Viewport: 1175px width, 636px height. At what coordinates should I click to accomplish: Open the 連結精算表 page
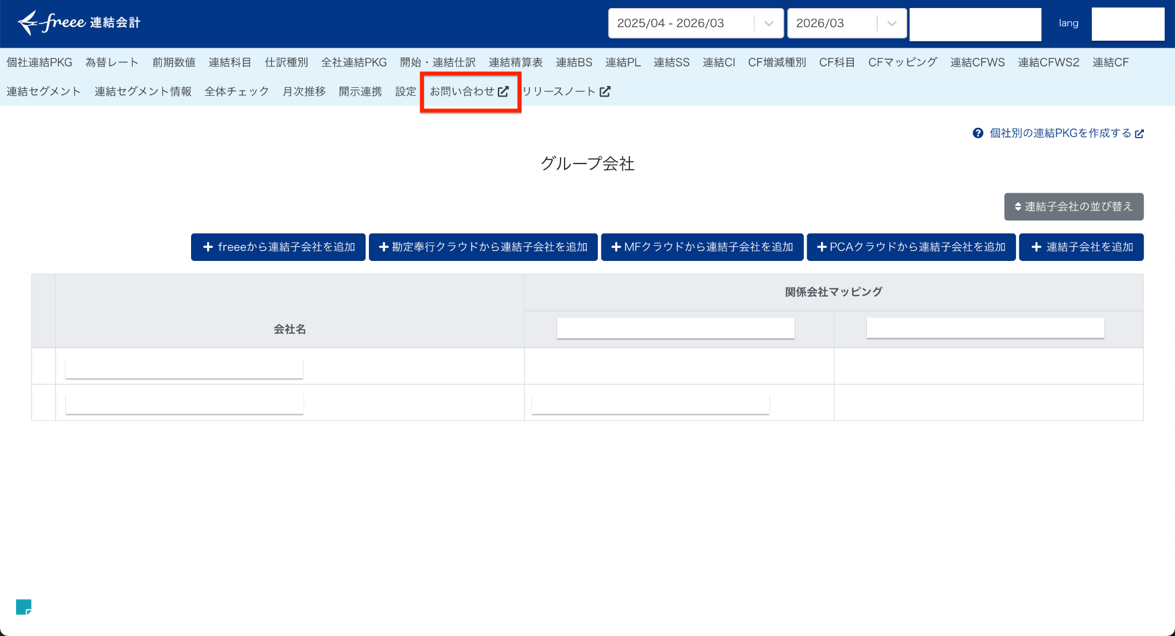pos(516,63)
